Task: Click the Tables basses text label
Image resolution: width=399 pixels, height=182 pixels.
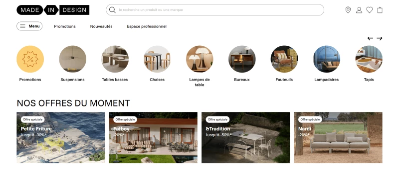Action: pos(115,80)
